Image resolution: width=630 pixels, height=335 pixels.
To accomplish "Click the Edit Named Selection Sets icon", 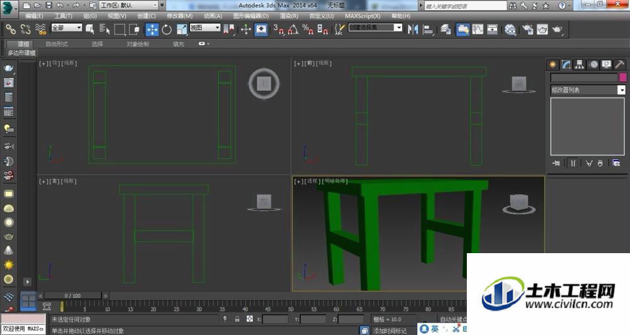I will (x=340, y=29).
